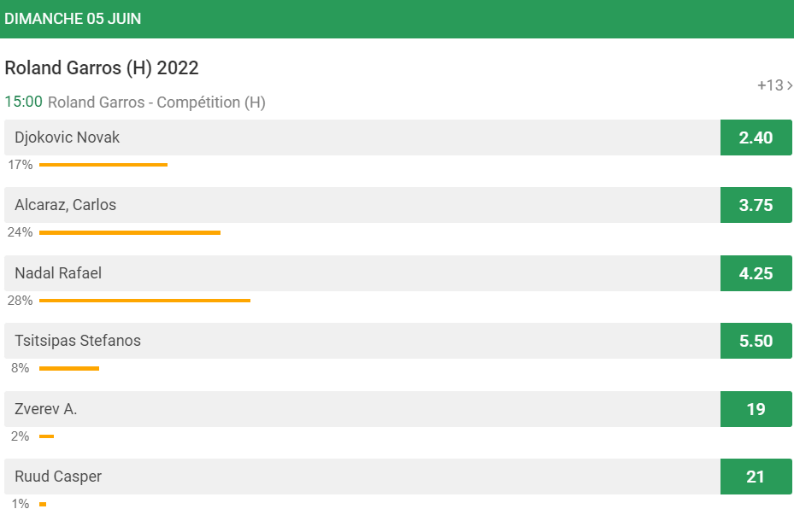The image size is (794, 509).
Task: Click the 28% orange bar under Nadal
Action: click(144, 301)
